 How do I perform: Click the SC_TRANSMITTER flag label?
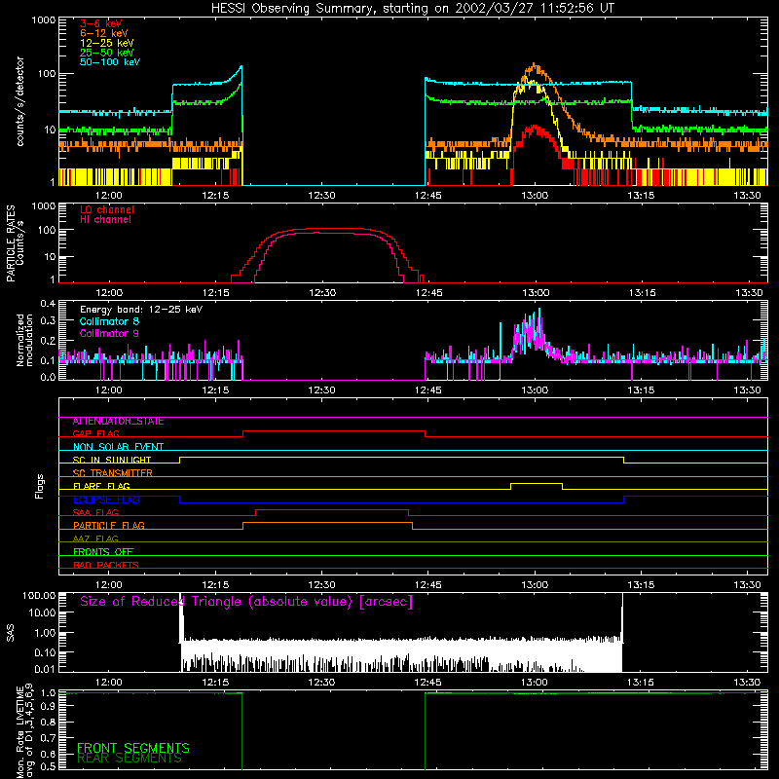click(x=112, y=473)
